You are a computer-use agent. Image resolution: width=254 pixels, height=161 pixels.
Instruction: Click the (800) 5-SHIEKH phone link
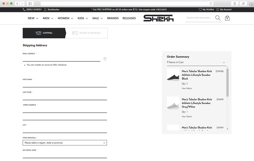point(34,10)
